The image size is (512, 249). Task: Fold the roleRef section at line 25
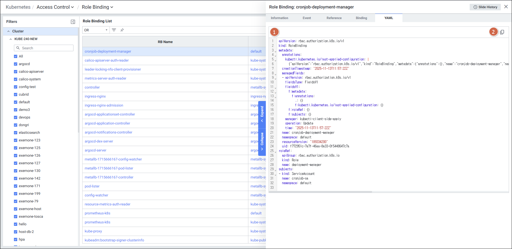(275, 151)
